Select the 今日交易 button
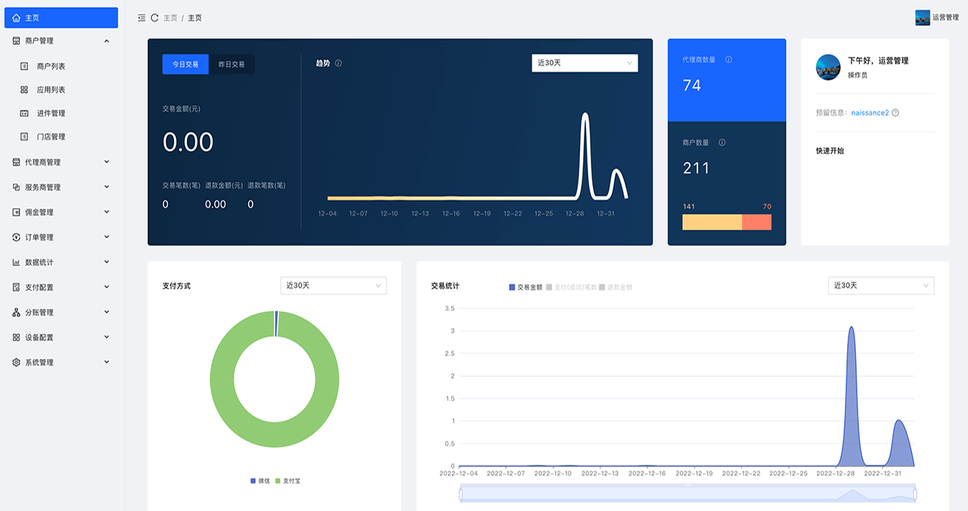The width and height of the screenshot is (968, 511). [185, 64]
